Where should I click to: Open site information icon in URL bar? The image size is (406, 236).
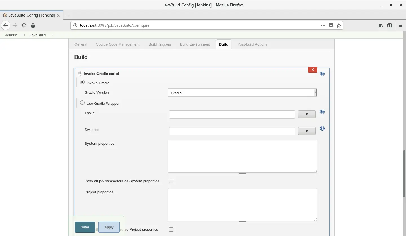pyautogui.click(x=75, y=25)
